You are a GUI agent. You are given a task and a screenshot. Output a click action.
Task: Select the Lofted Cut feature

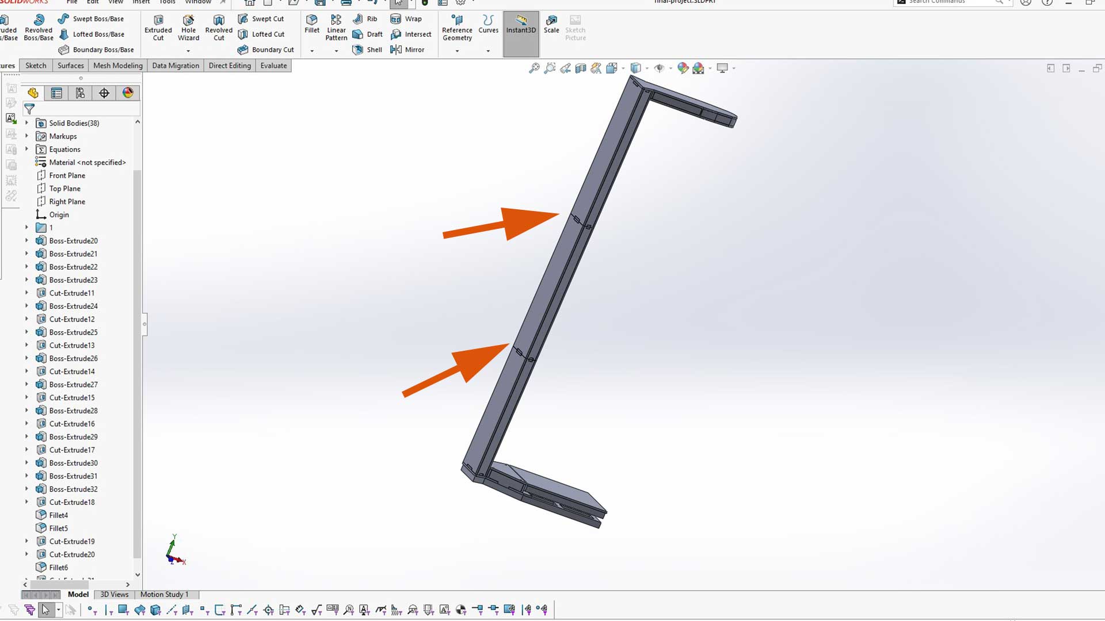[x=261, y=34]
